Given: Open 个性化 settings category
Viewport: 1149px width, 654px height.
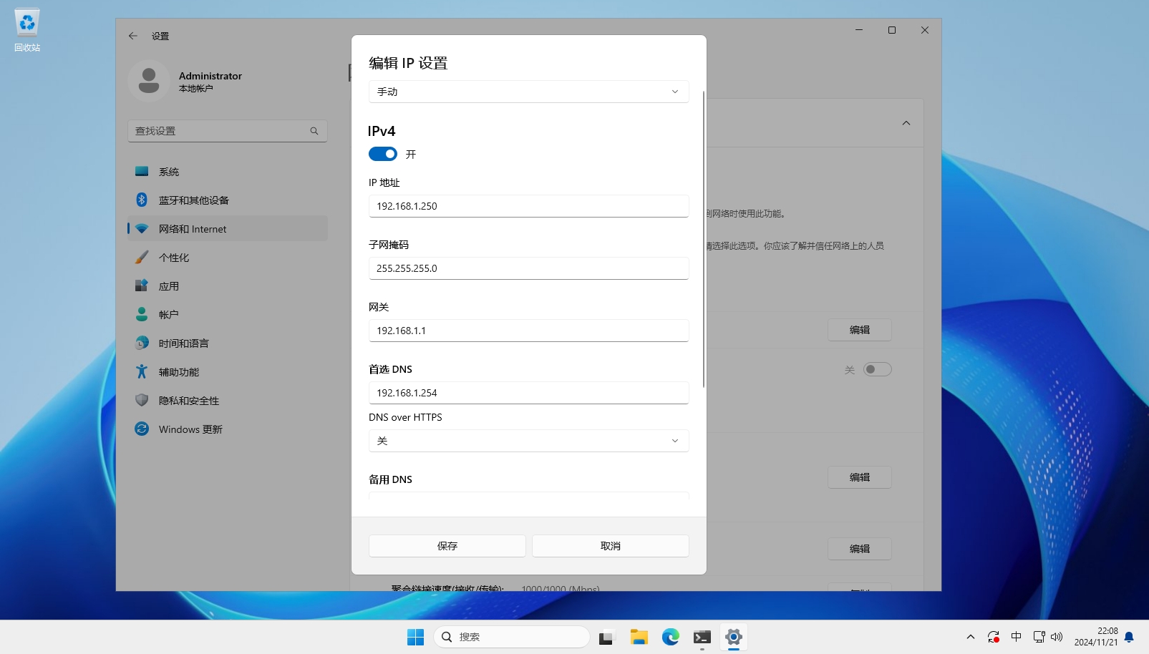Looking at the screenshot, I should pos(174,258).
